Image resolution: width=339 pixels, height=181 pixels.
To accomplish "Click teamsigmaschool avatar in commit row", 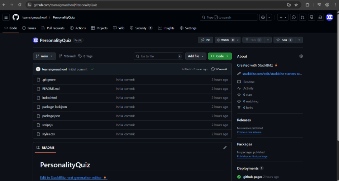I will (x=38, y=69).
